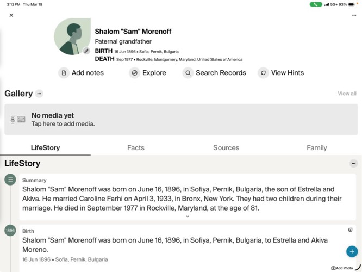Tap the Add Photo button
This screenshot has width=362, height=272.
342,268
